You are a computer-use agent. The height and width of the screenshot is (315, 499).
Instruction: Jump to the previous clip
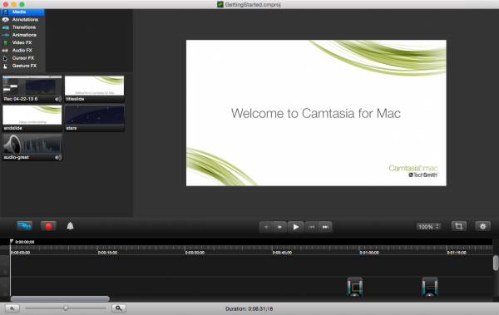(x=312, y=227)
